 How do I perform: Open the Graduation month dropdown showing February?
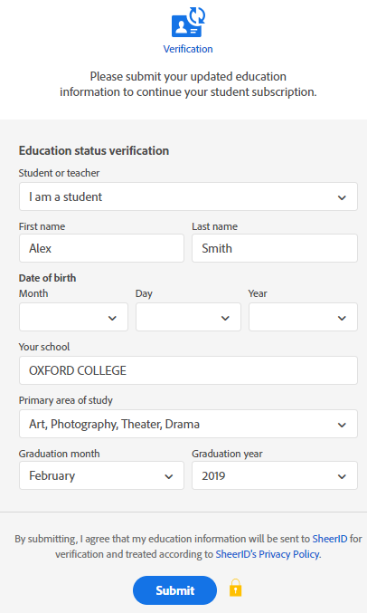(101, 475)
